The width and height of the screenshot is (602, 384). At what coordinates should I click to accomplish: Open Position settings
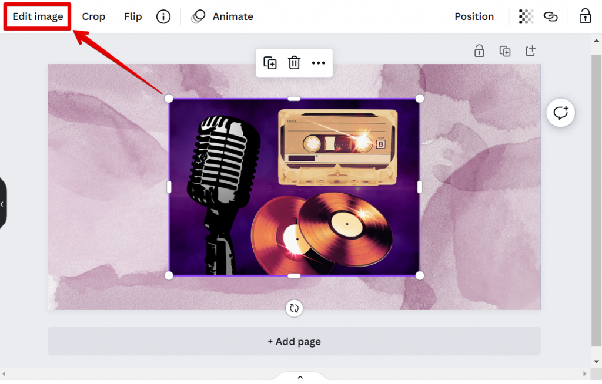coord(474,16)
